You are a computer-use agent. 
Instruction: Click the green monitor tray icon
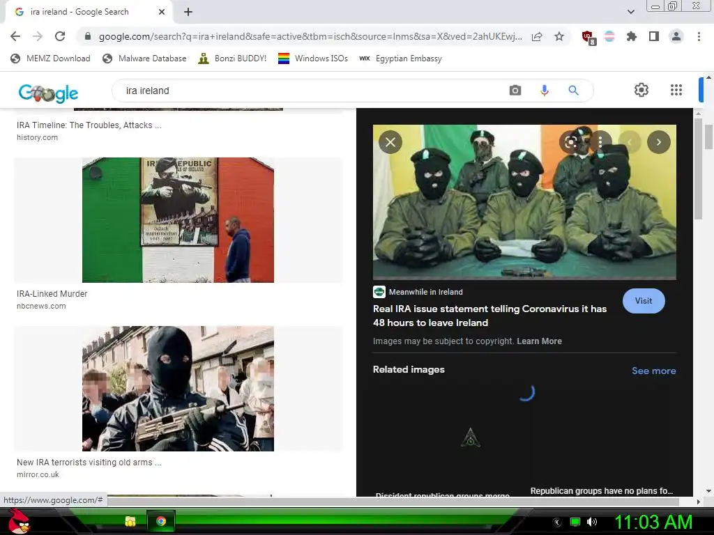[x=575, y=522]
